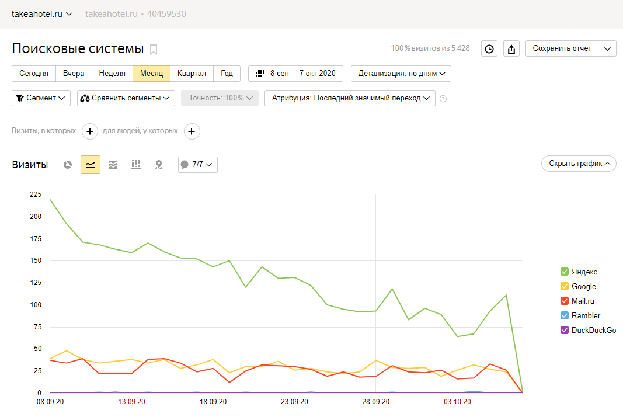Bookmark the Поисковые системы report

point(154,49)
